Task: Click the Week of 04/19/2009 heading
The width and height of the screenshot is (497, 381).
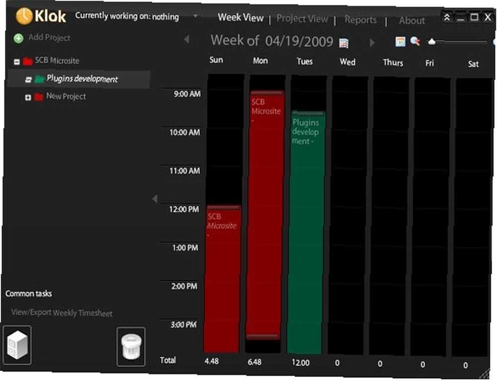Action: pos(272,41)
